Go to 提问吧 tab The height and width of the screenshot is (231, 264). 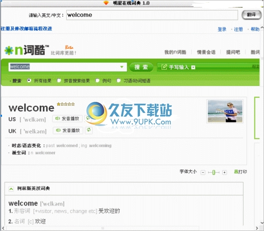[233, 52]
